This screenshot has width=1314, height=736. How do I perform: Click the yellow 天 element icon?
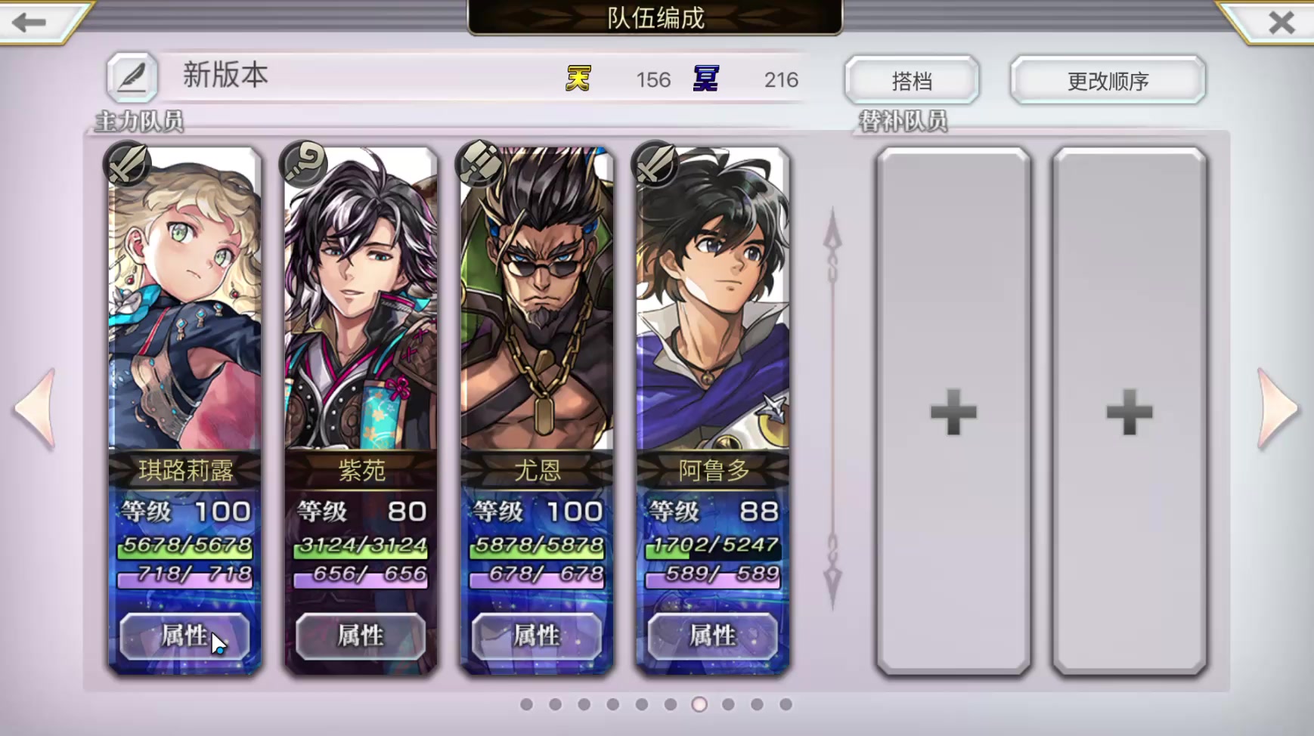[x=578, y=79]
